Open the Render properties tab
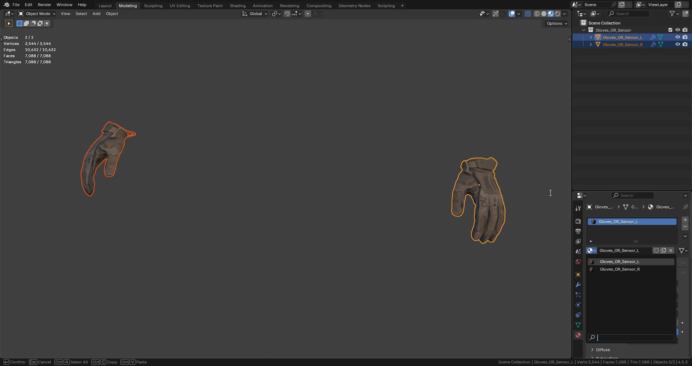 point(578,221)
